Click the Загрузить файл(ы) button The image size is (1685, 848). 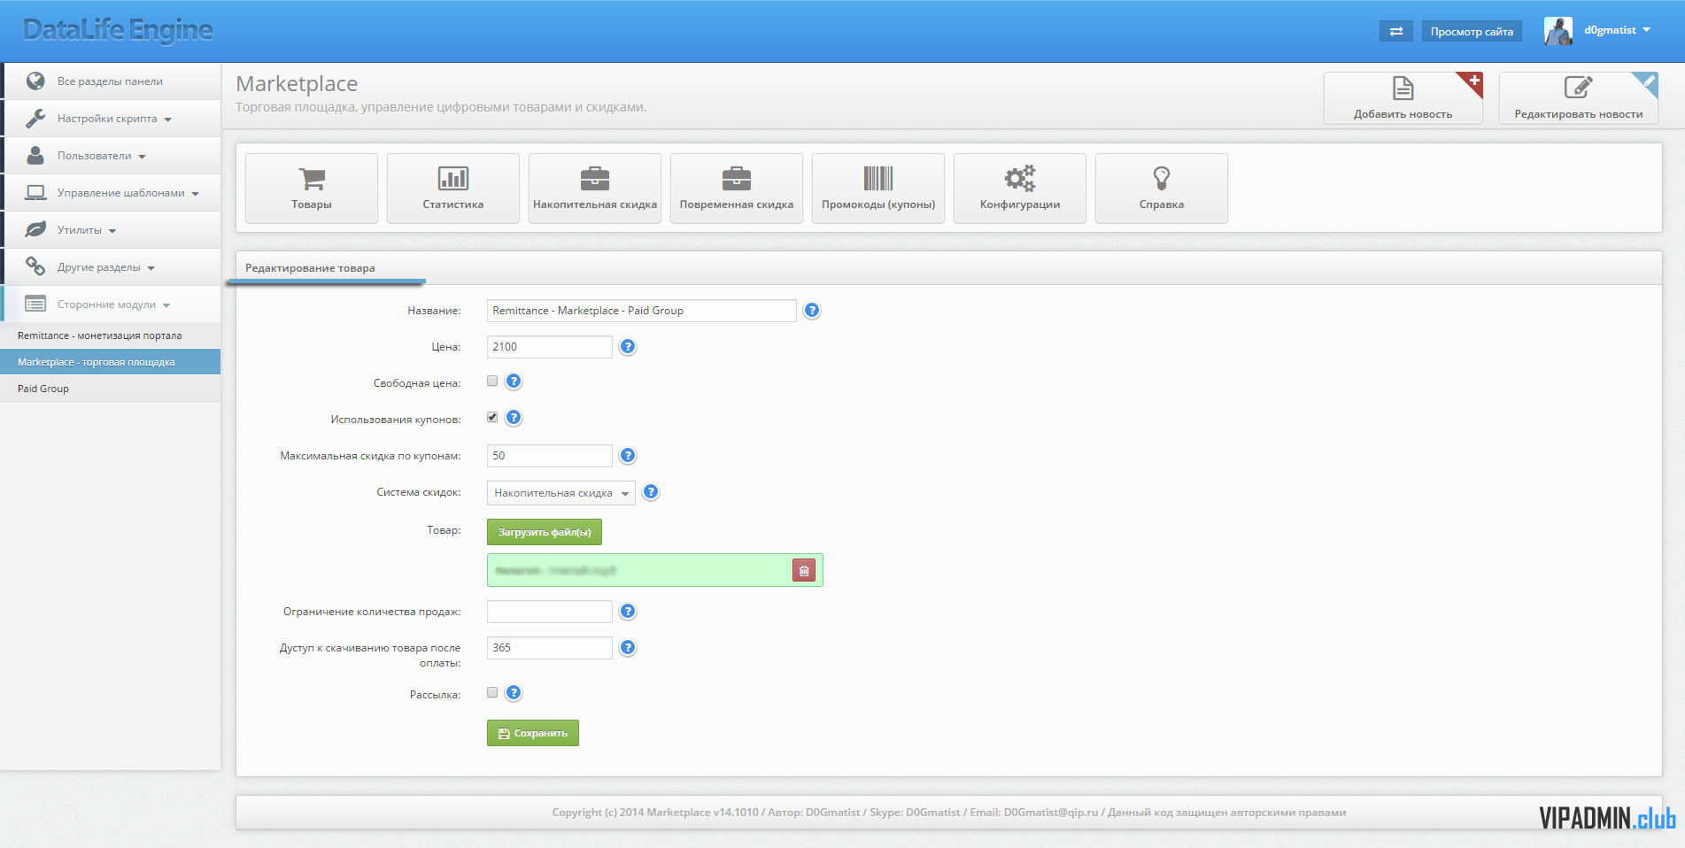pos(545,532)
